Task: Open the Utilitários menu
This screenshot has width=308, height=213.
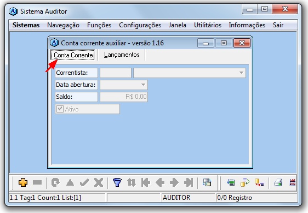Action: (x=207, y=25)
